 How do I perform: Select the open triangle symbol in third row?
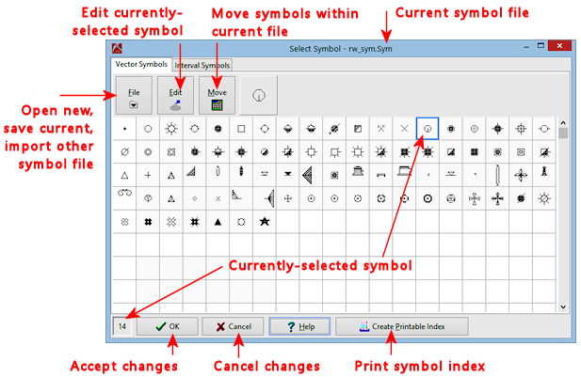click(x=124, y=175)
